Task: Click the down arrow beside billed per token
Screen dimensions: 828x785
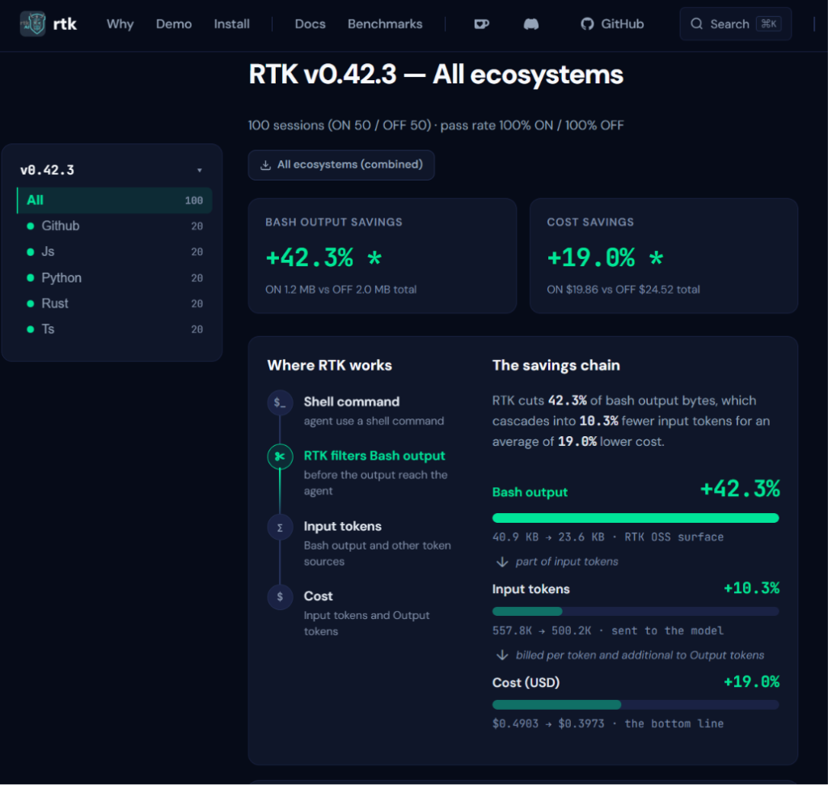Action: pyautogui.click(x=502, y=655)
